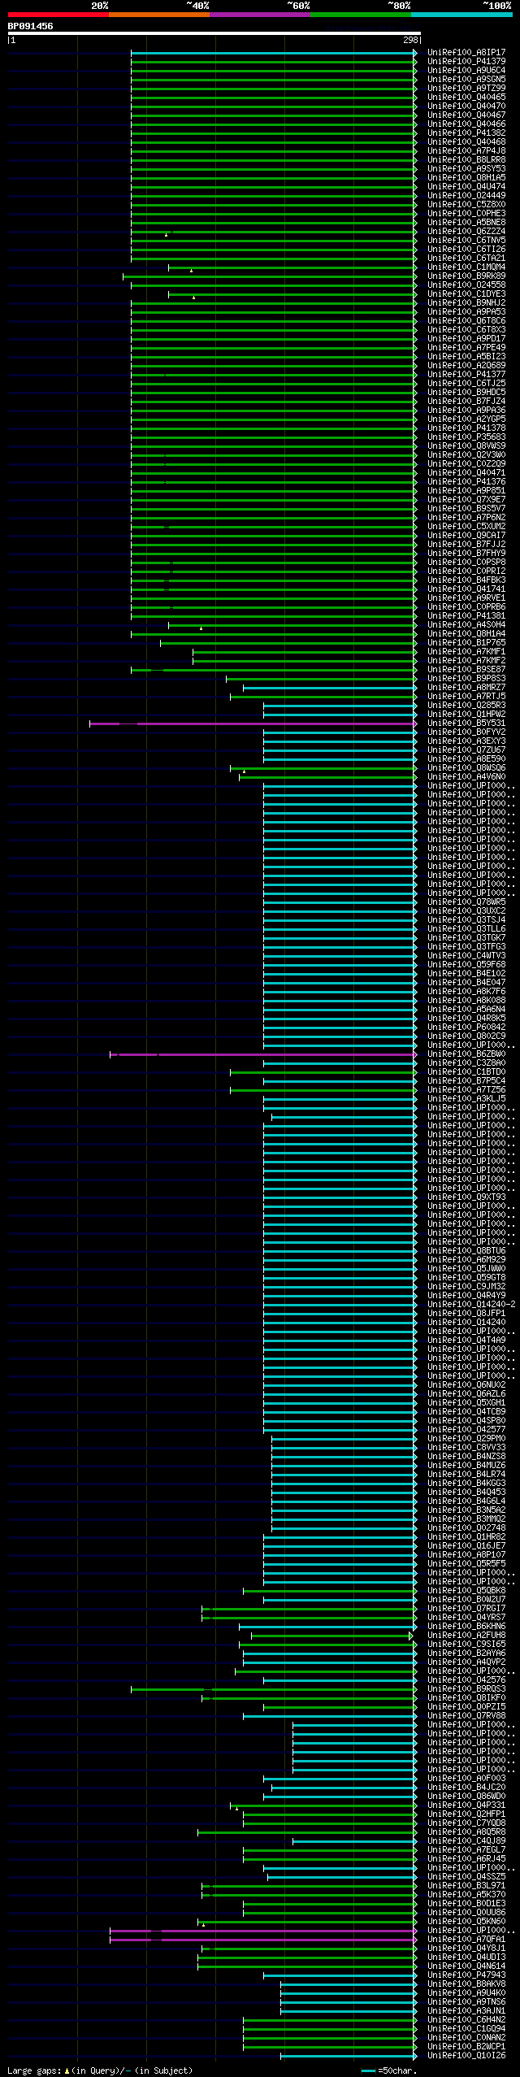
Task: Select the UniRef100_B0FYV2 label
Action: coord(466,732)
